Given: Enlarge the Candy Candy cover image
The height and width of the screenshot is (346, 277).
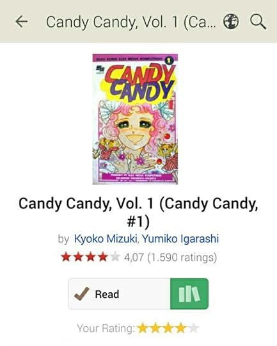Looking at the screenshot, I should coord(135,119).
